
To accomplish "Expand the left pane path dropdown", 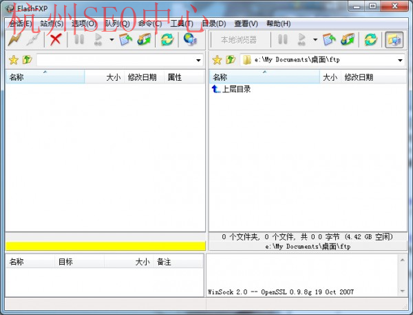I will pos(198,61).
